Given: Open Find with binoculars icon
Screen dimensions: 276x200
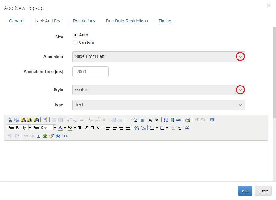Looking at the screenshot, I should (x=136, y=128).
